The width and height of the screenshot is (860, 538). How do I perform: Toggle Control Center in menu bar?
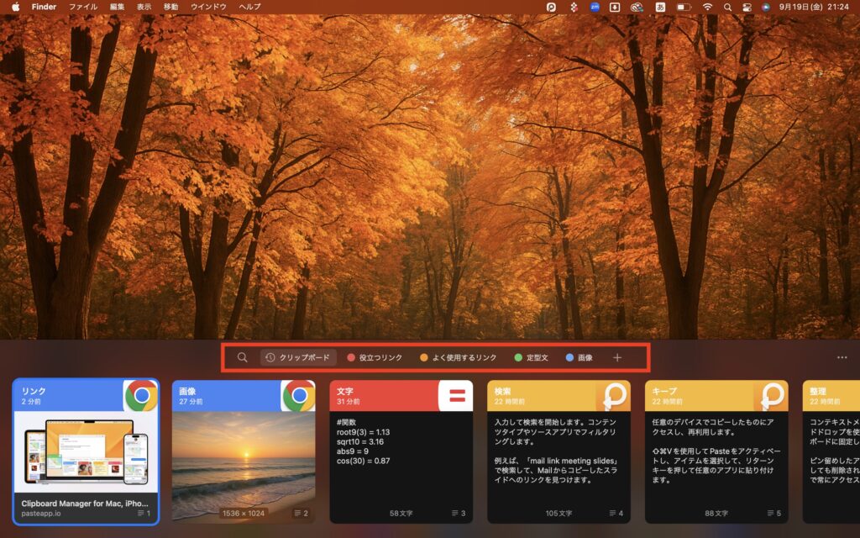pyautogui.click(x=746, y=7)
